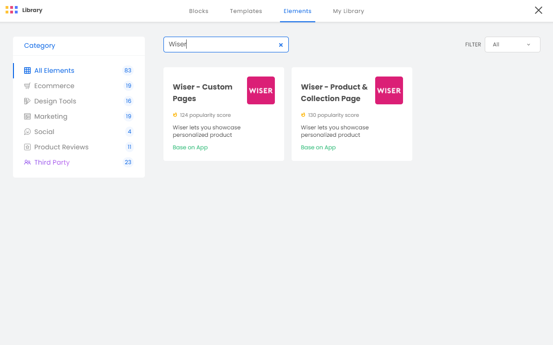The image size is (553, 345).
Task: Click the Ecommerce cart icon
Action: pos(27,86)
